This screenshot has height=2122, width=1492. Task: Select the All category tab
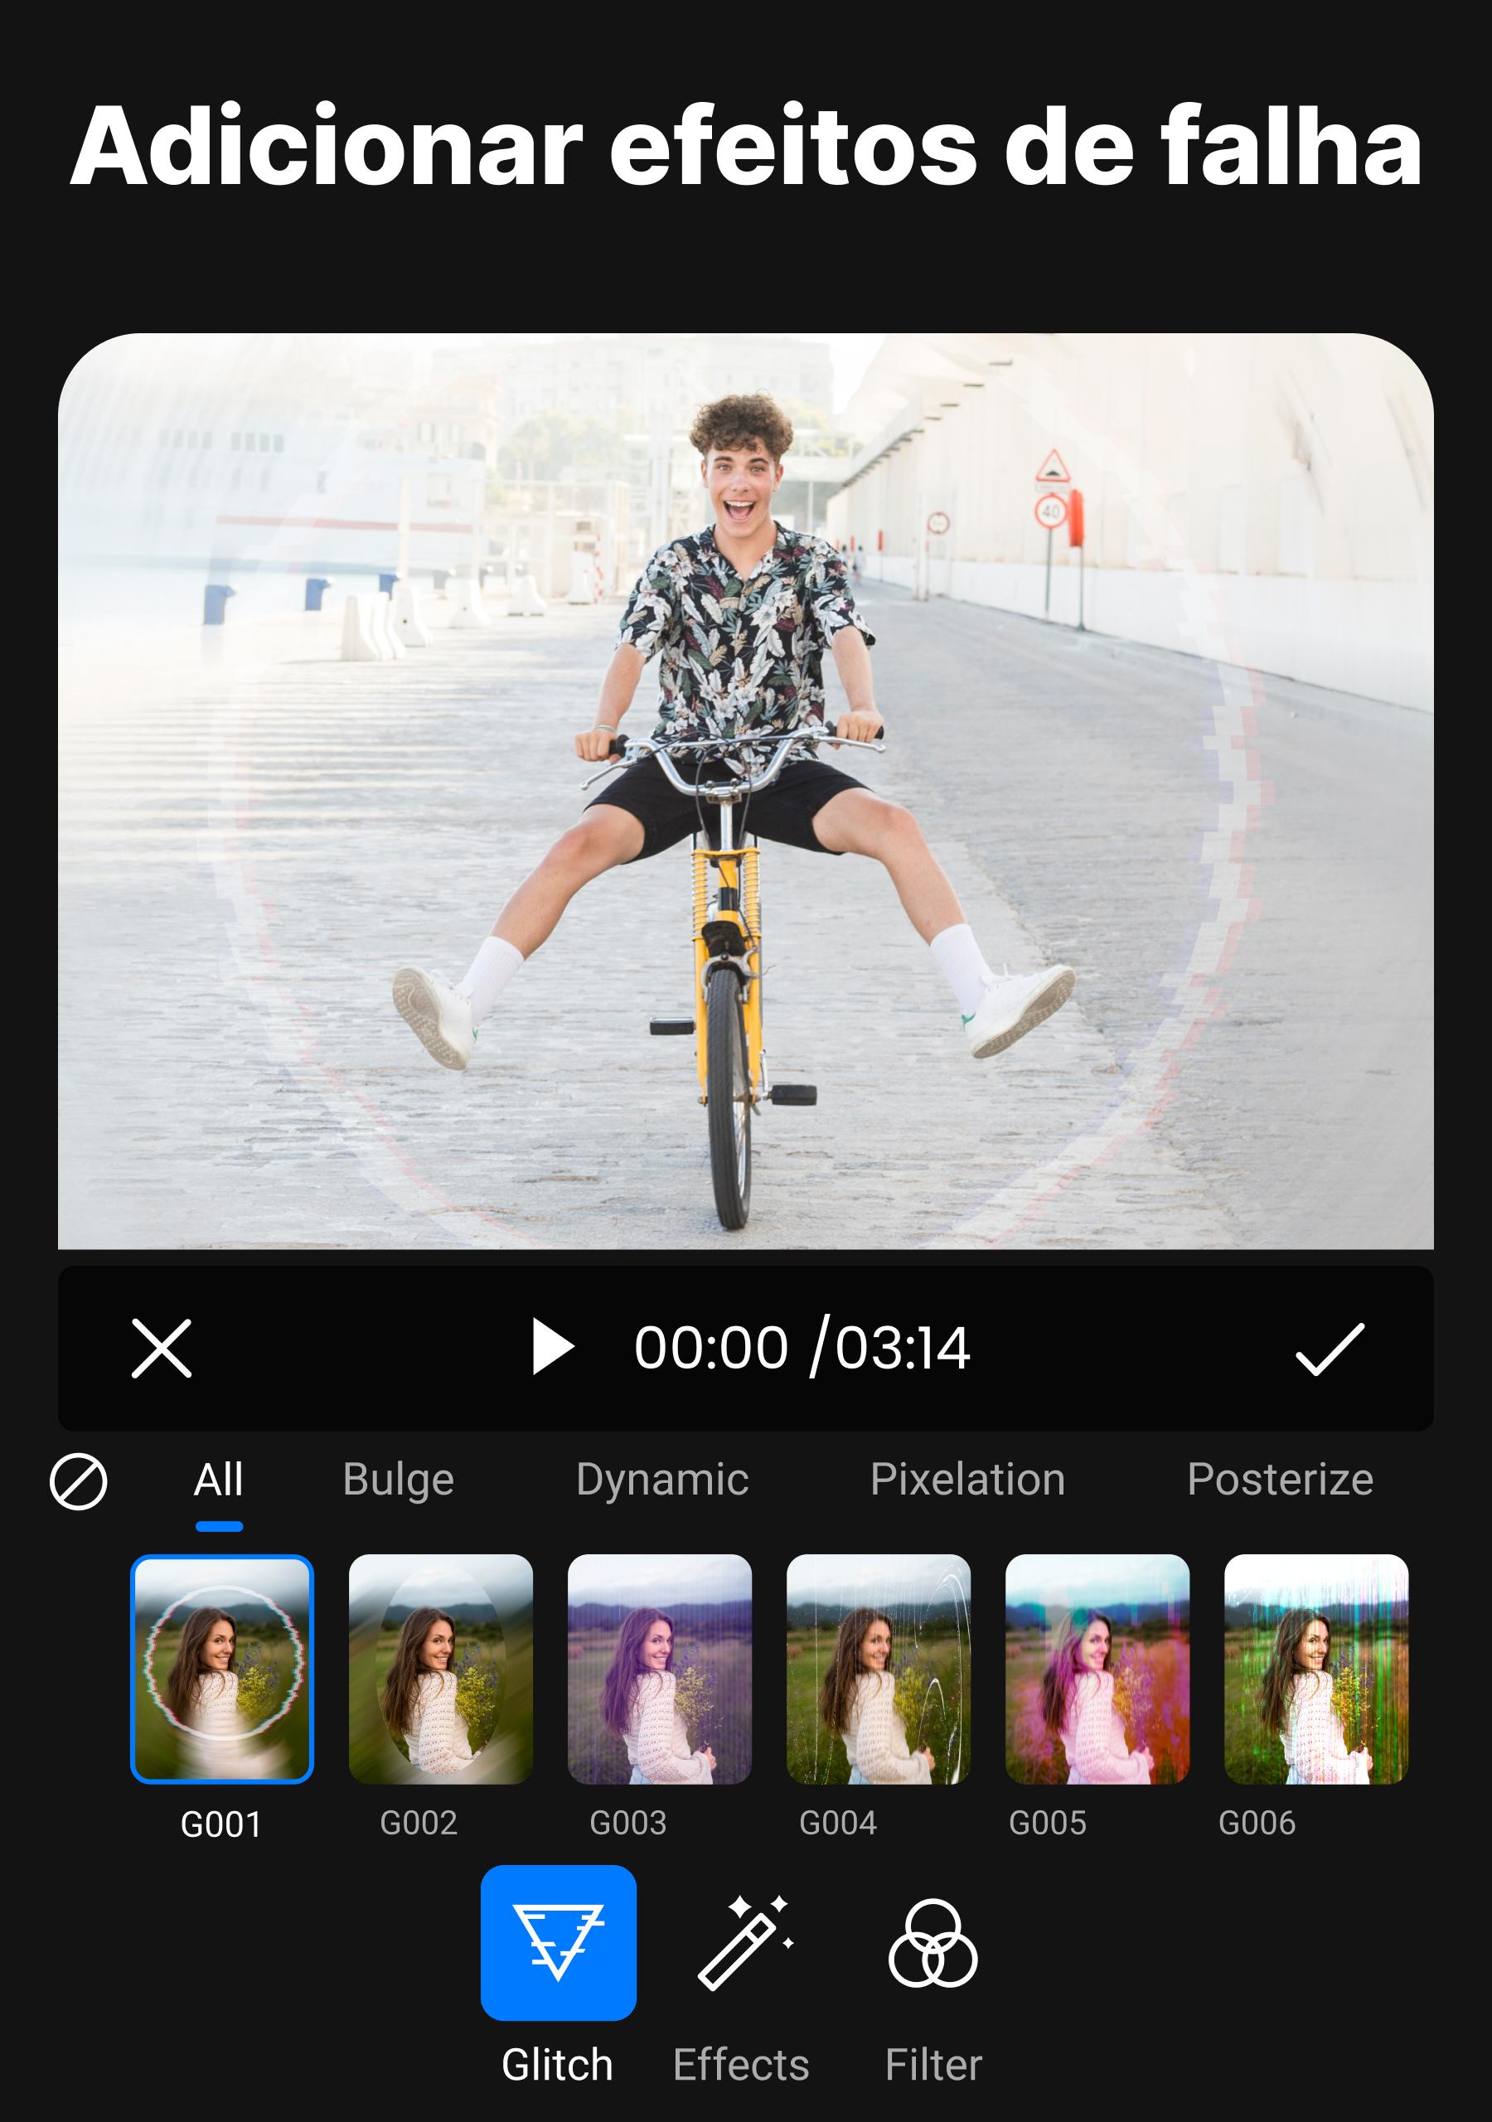[x=218, y=1480]
